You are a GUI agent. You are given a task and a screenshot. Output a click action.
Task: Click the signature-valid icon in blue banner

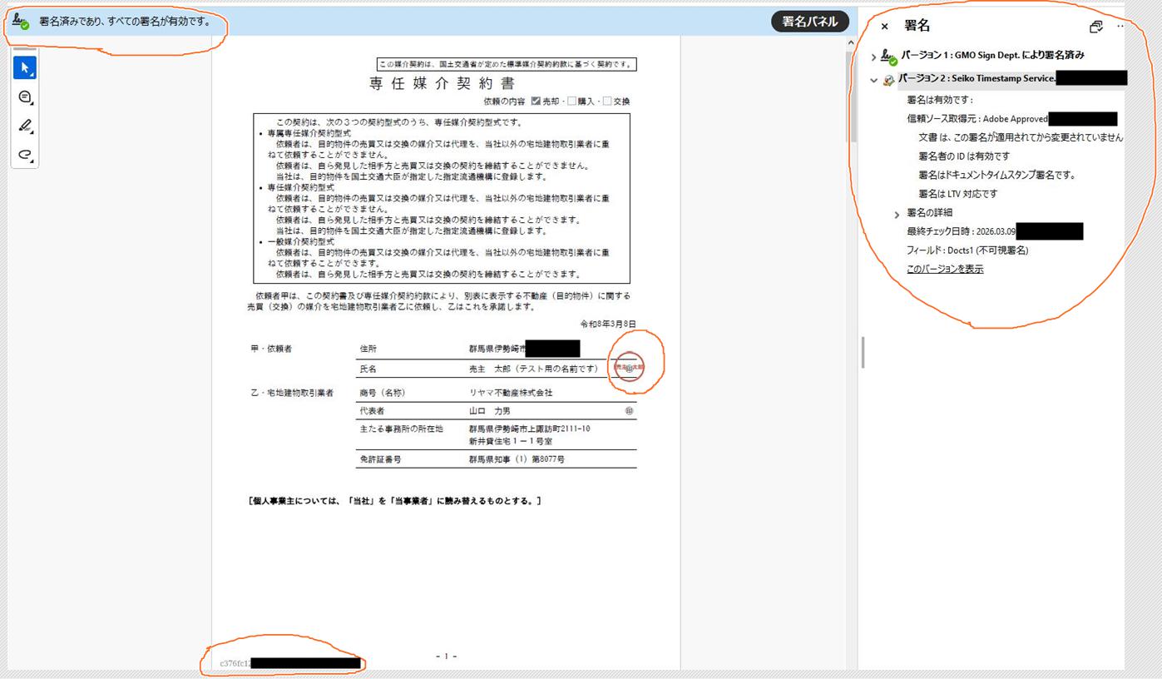(21, 22)
